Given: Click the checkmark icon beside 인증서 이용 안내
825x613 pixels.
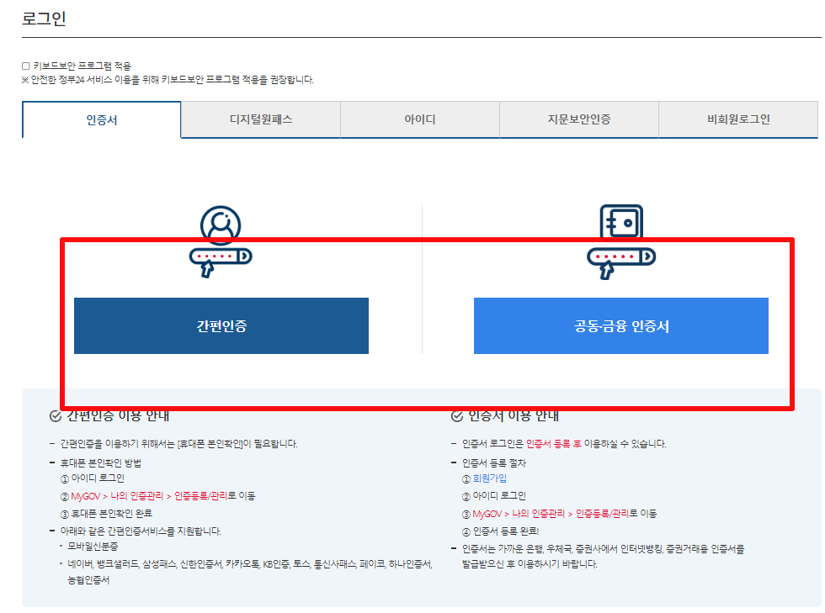Looking at the screenshot, I should click(456, 416).
